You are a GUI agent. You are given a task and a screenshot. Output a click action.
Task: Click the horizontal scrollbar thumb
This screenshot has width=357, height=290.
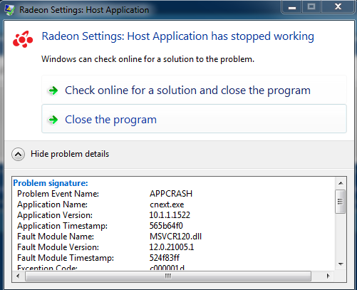coord(168,276)
